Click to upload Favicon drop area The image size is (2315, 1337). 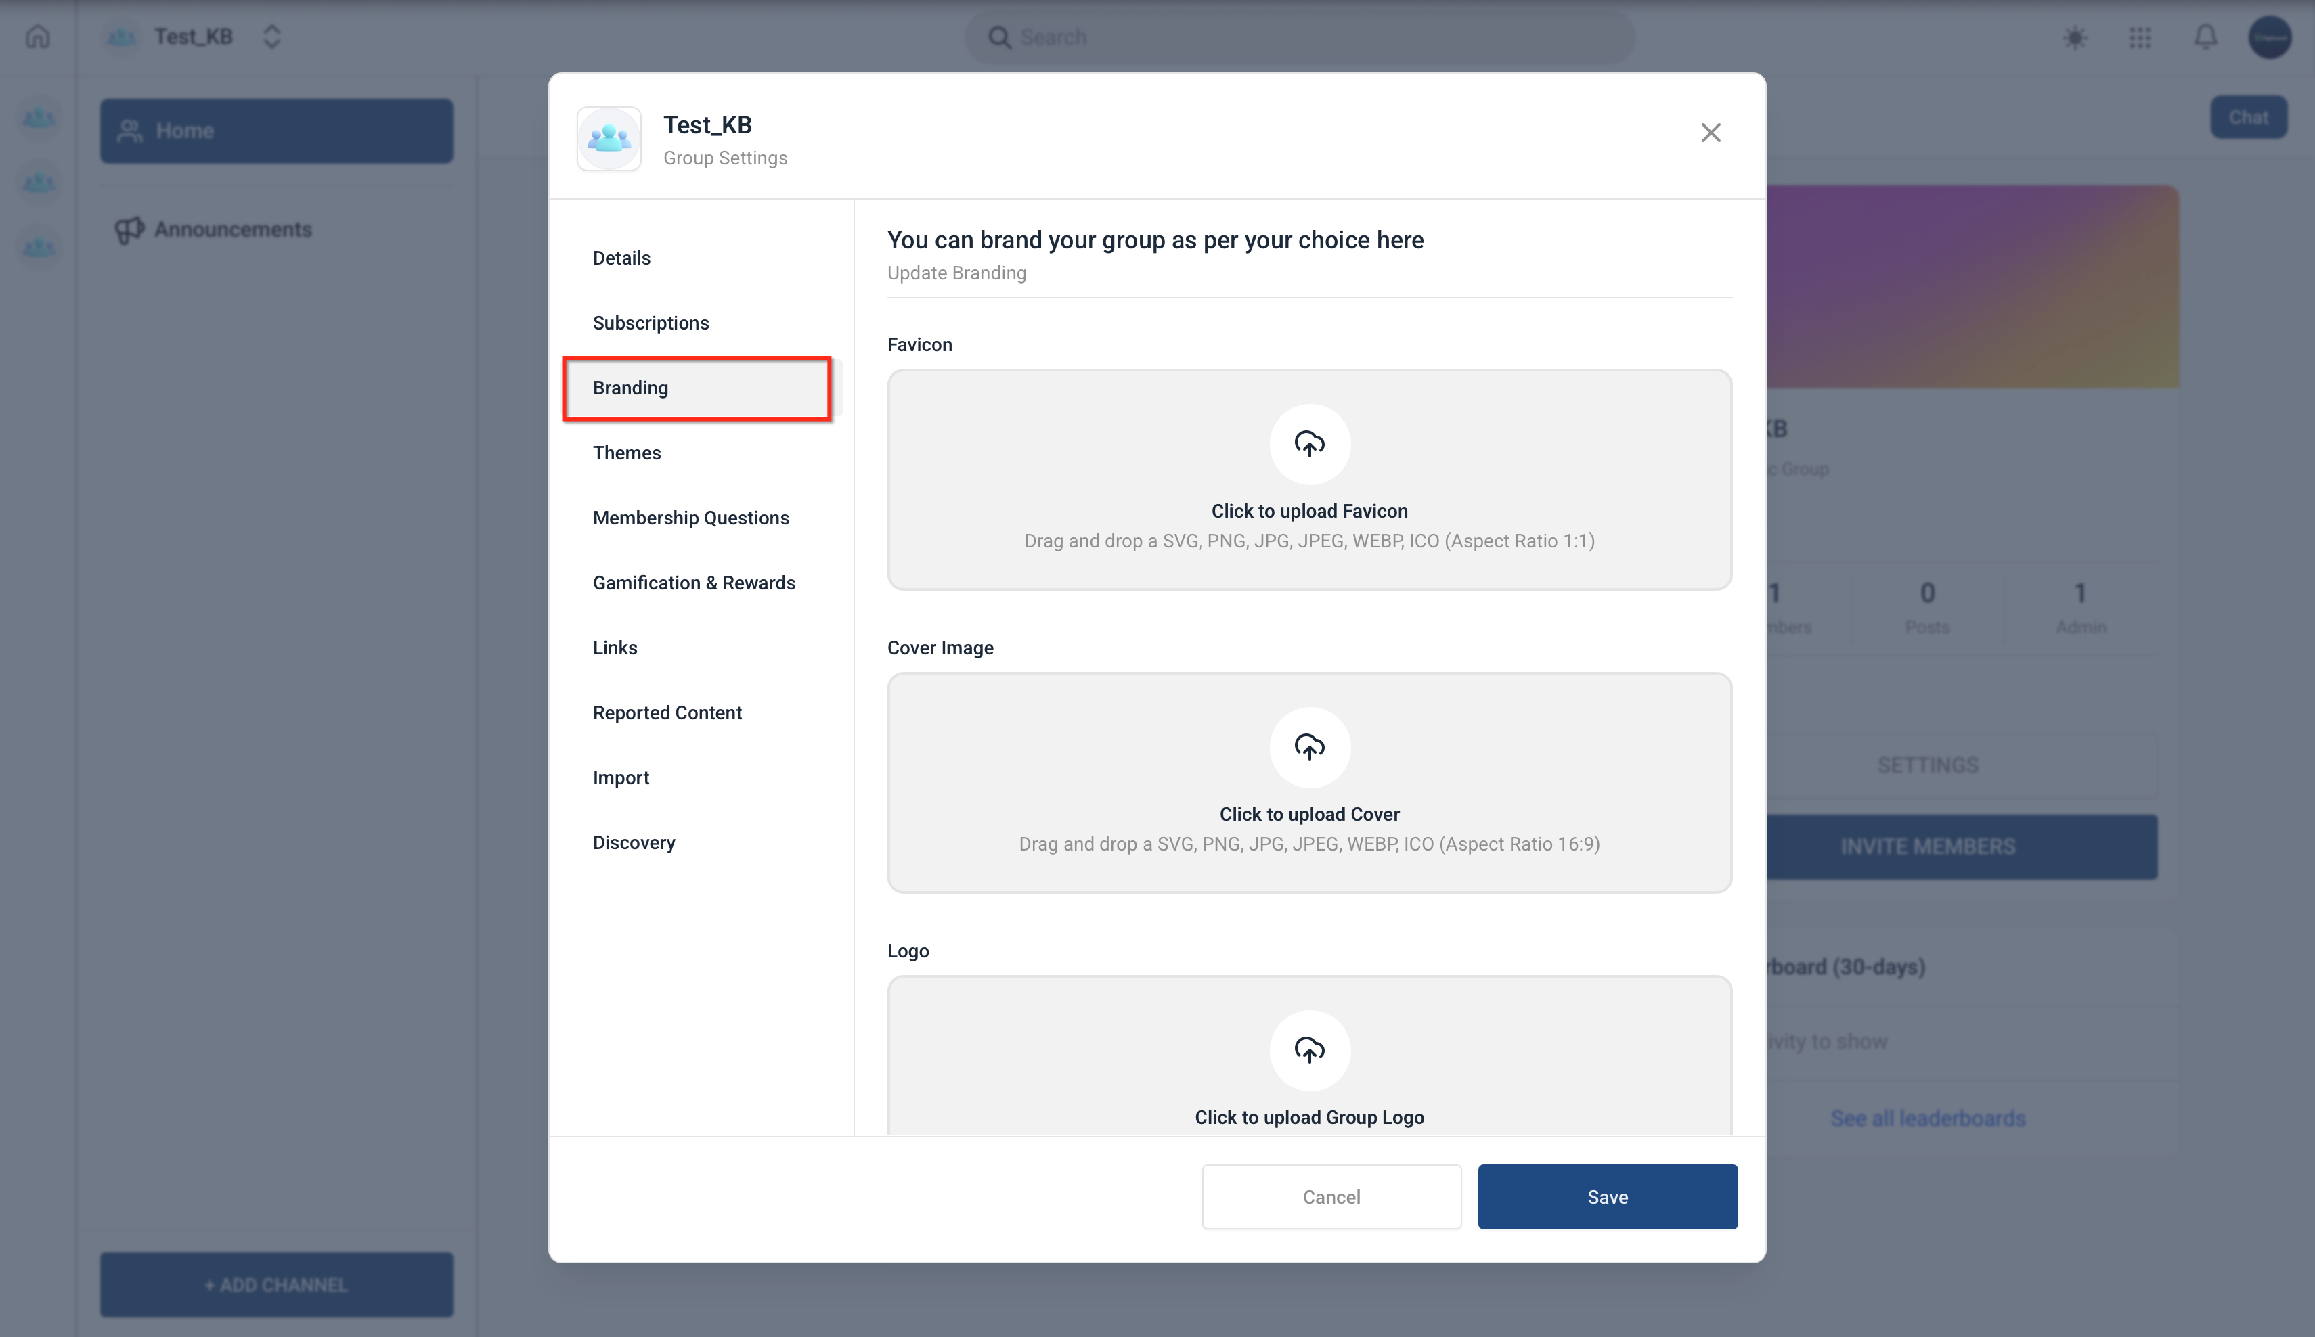1309,479
